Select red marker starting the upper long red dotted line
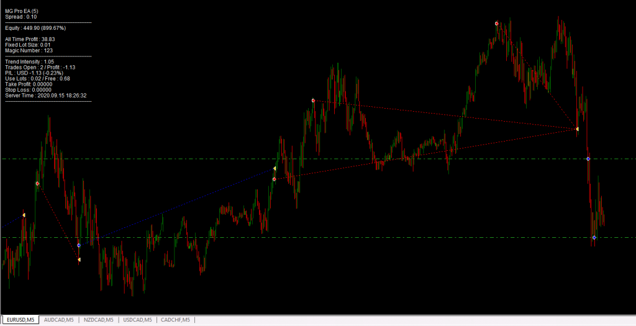 [x=313, y=101]
